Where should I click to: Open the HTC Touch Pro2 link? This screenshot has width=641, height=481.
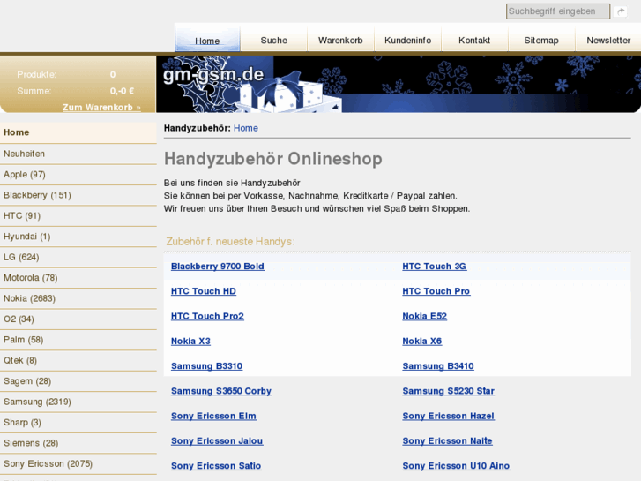coord(207,317)
